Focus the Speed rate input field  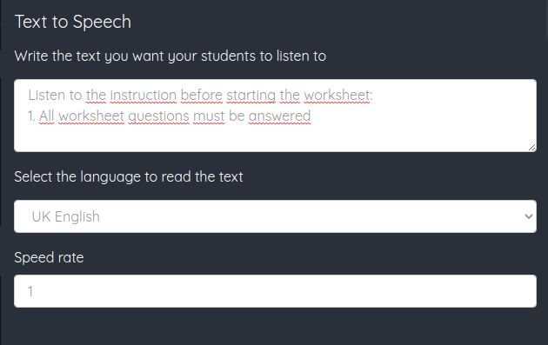(275, 291)
